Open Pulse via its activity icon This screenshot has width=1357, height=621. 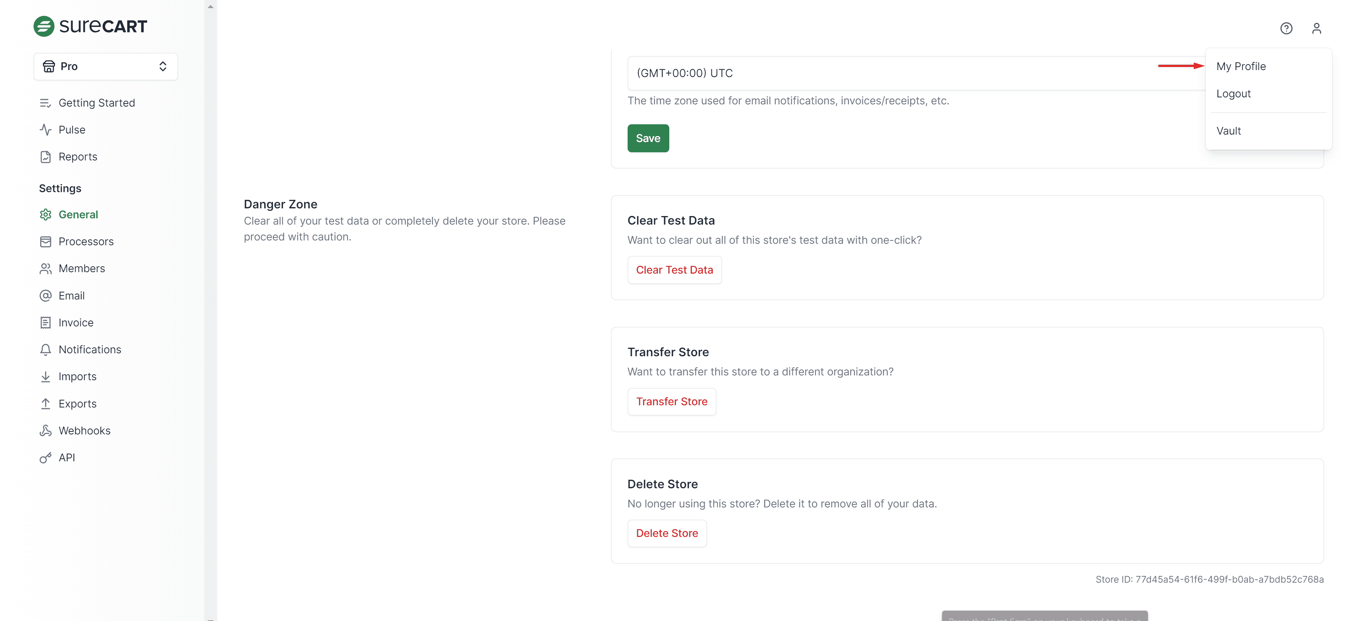pyautogui.click(x=46, y=129)
